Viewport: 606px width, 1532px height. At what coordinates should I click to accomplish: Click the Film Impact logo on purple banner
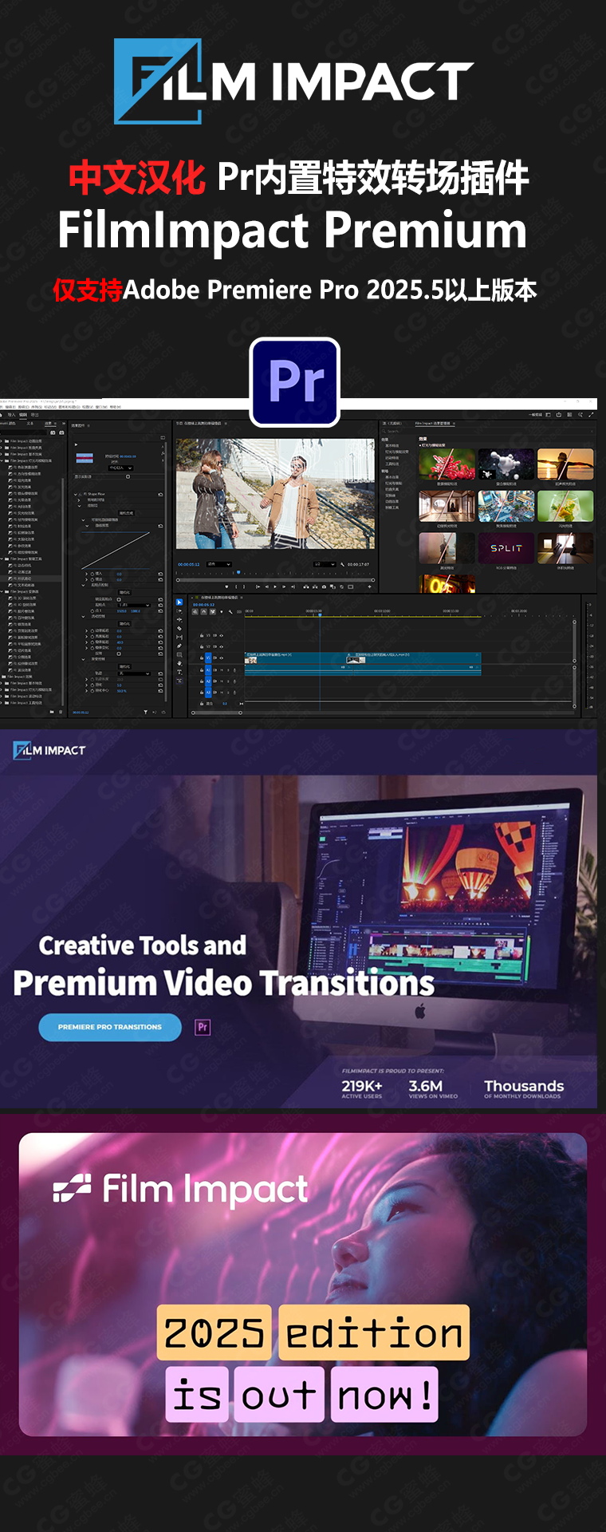[x=49, y=750]
